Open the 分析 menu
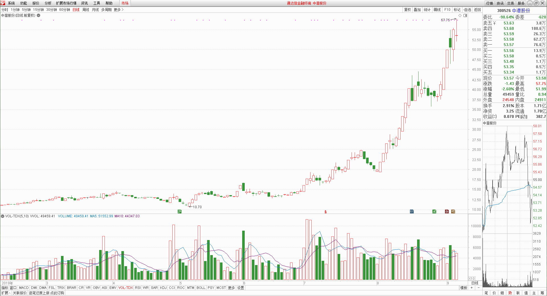The height and width of the screenshot is (296, 547). [48, 3]
